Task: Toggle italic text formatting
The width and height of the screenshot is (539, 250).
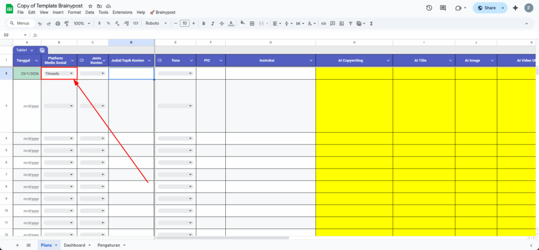Action: coord(212,24)
